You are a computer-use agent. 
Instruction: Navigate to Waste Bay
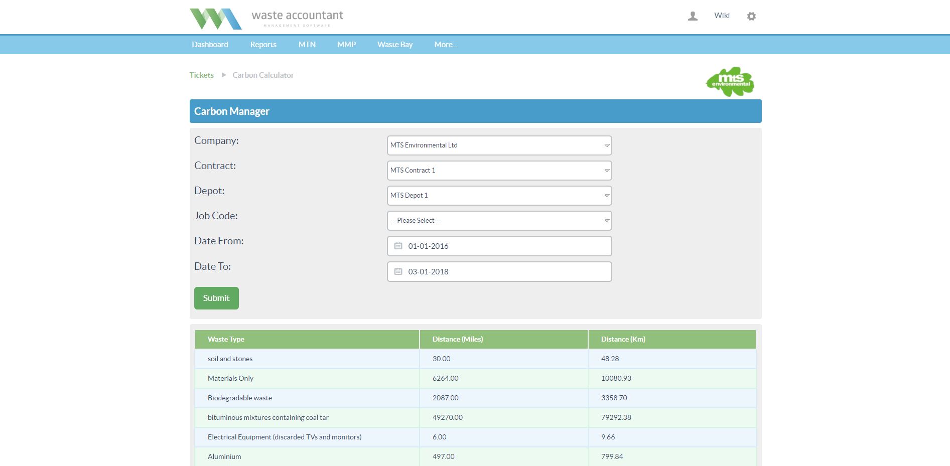[x=395, y=45]
